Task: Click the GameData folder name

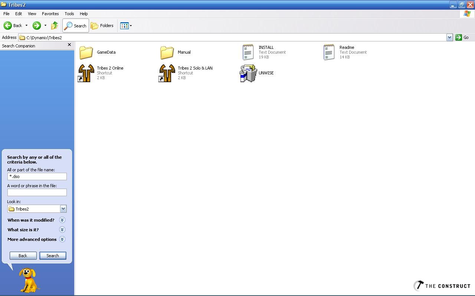Action: click(106, 52)
